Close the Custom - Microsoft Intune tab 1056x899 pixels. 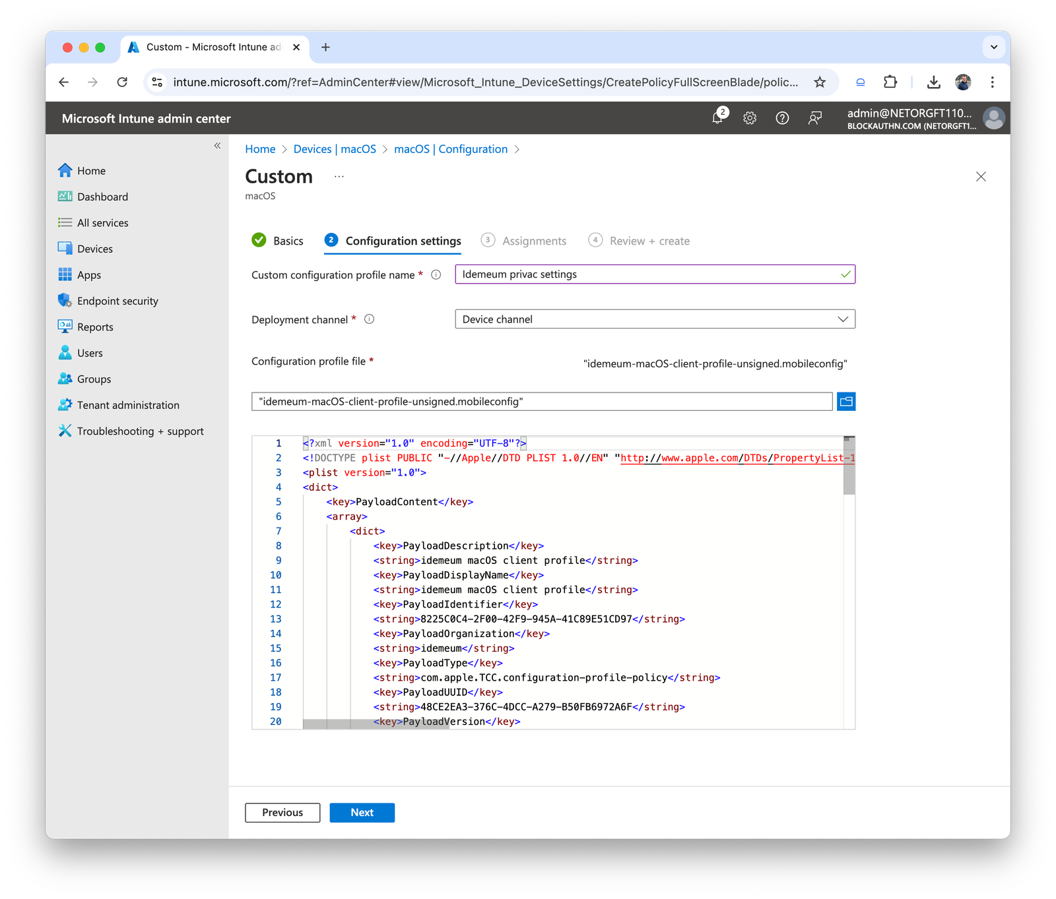tap(296, 47)
